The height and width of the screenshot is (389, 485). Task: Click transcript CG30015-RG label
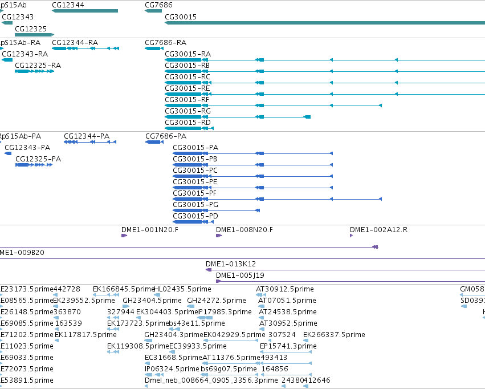[188, 111]
